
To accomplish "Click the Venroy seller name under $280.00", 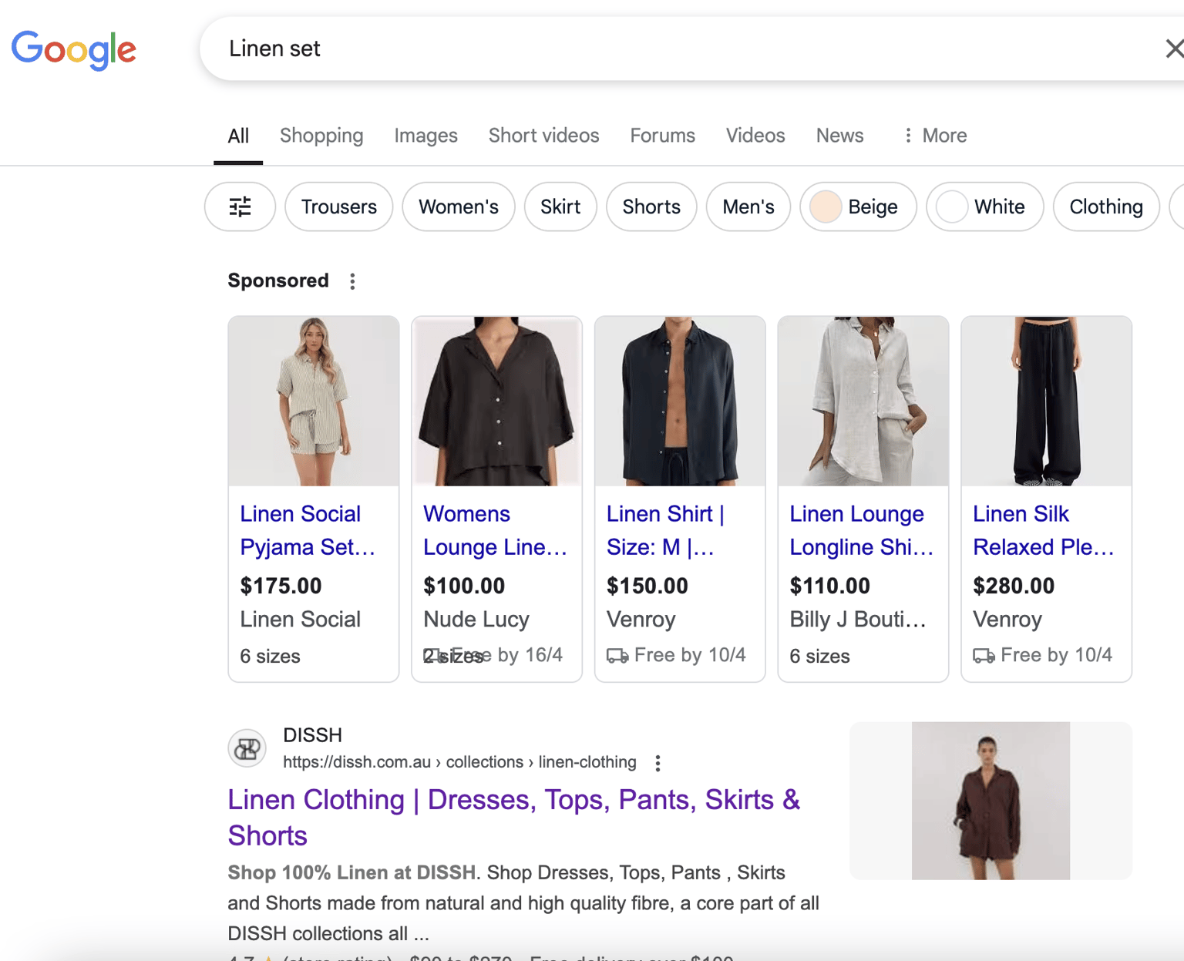I will click(x=1007, y=620).
